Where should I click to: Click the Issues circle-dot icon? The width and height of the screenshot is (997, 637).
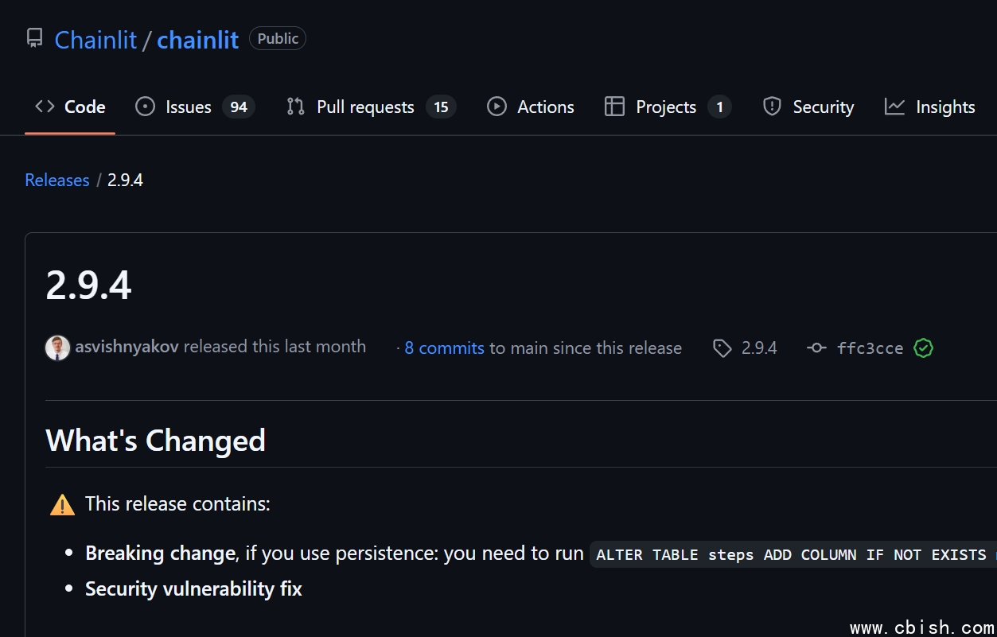(x=145, y=107)
